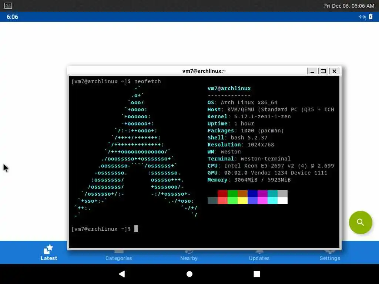The width and height of the screenshot is (379, 284).
Task: Click the WM line weston
Action: point(224,151)
